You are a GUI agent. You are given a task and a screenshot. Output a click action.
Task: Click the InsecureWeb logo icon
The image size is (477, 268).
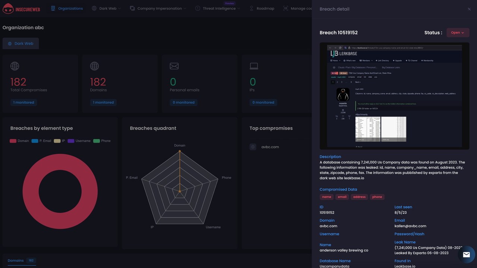click(x=8, y=9)
